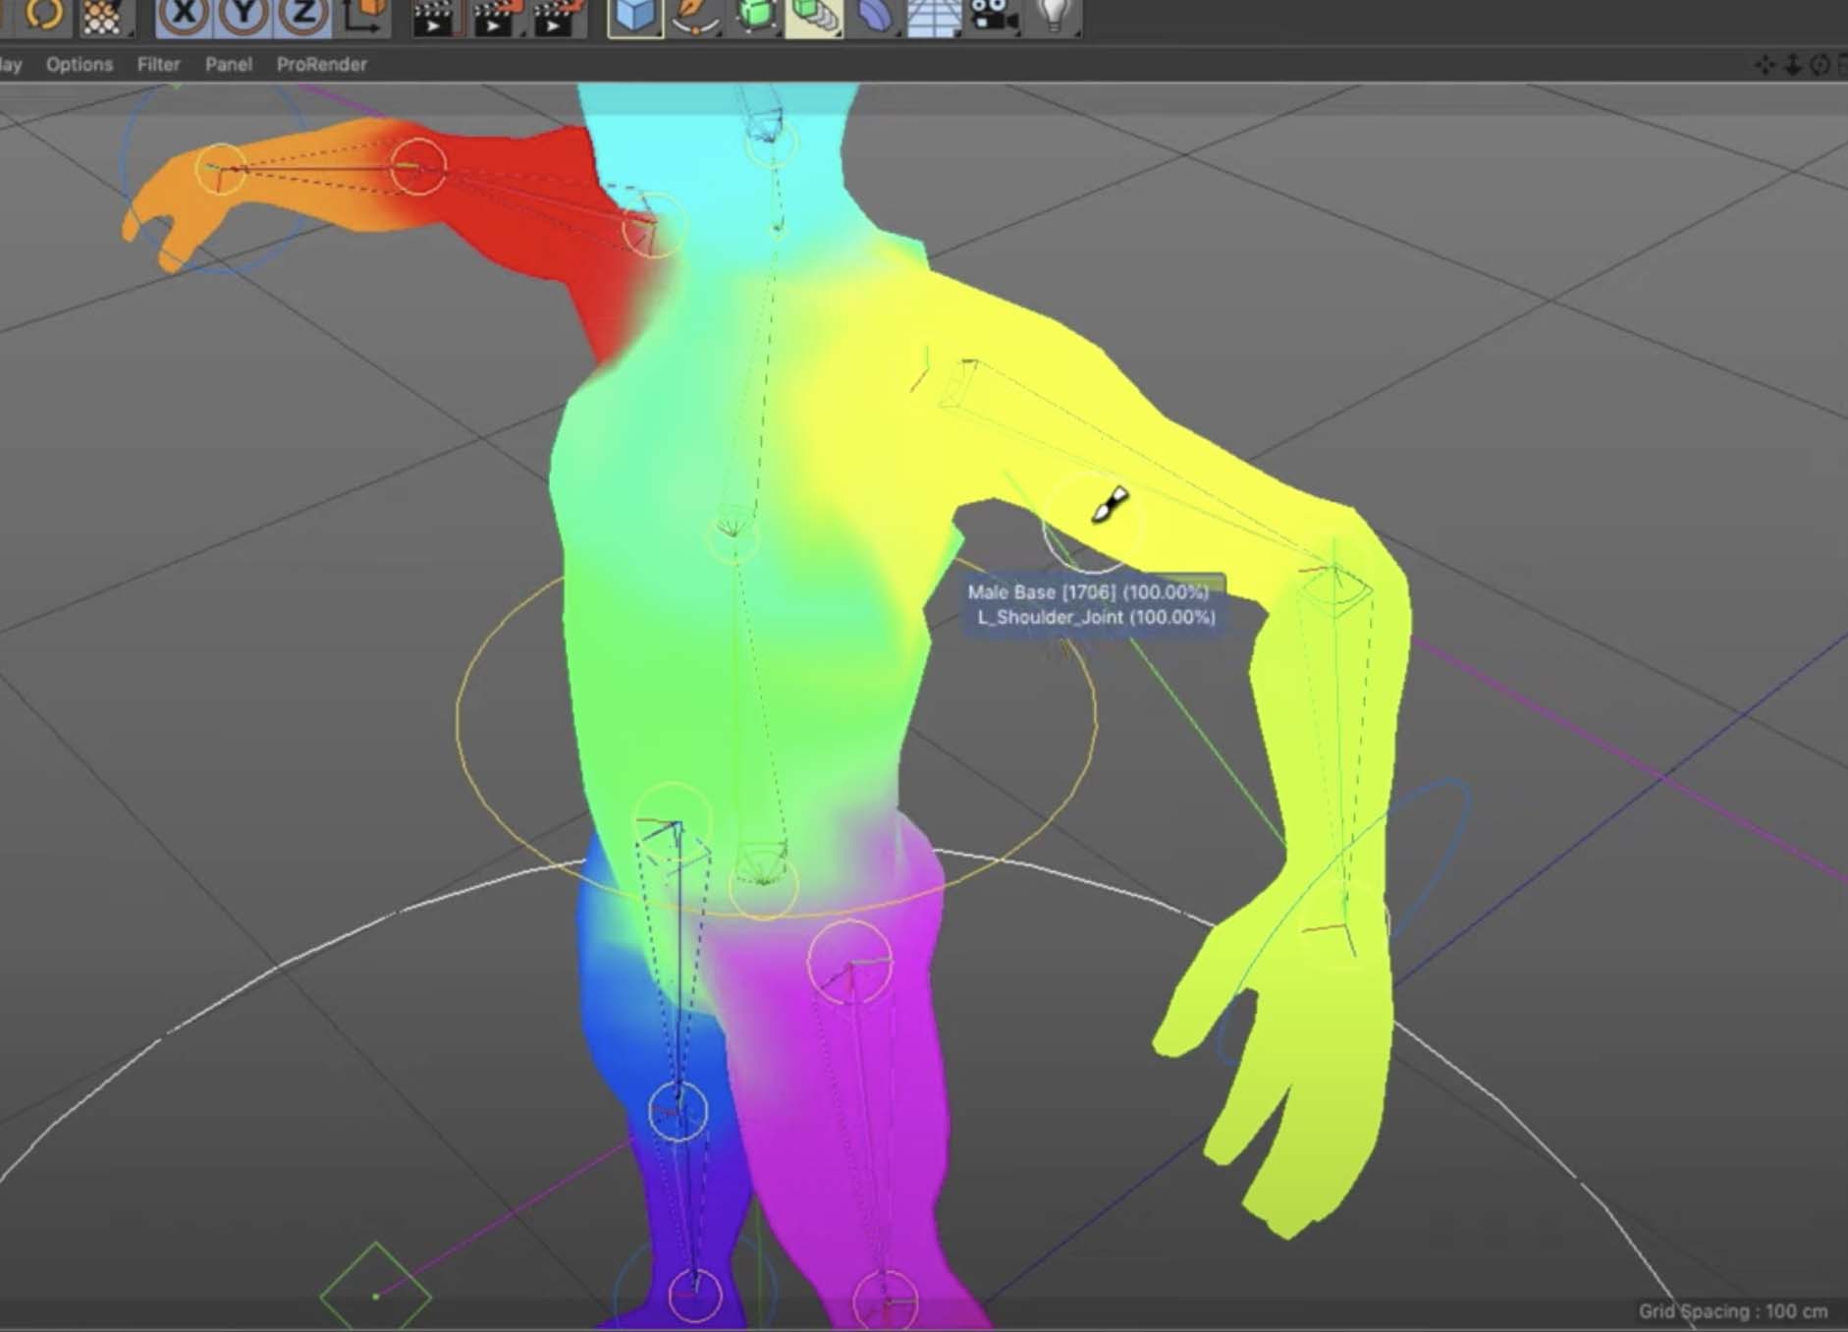Select the blue leg knee joint circle

(x=678, y=1111)
